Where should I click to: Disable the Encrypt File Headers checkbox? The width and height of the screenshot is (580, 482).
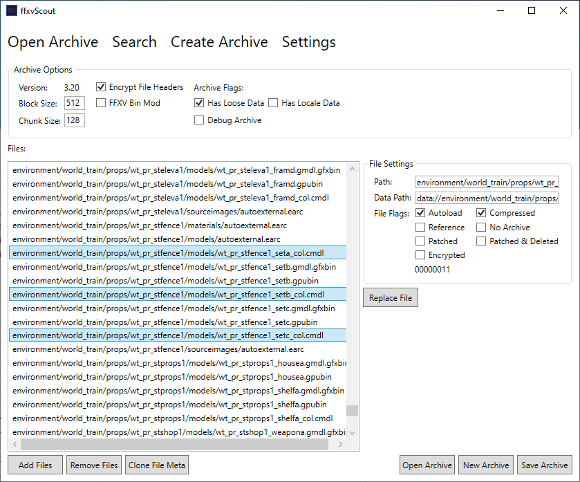102,87
